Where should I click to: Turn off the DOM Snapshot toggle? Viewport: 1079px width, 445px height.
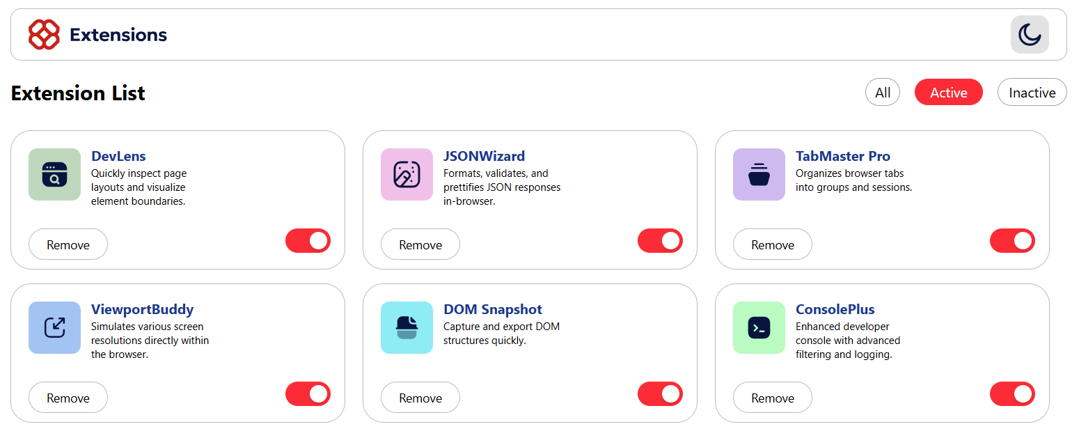coord(660,394)
